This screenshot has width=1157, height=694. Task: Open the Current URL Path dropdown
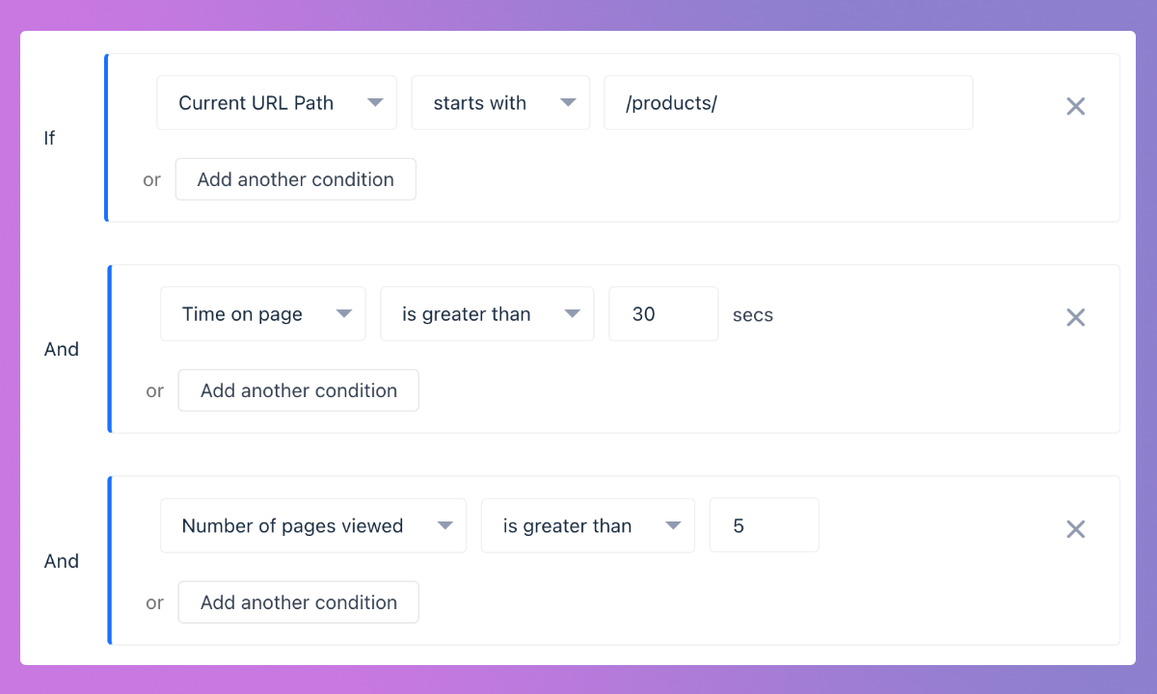tap(277, 103)
